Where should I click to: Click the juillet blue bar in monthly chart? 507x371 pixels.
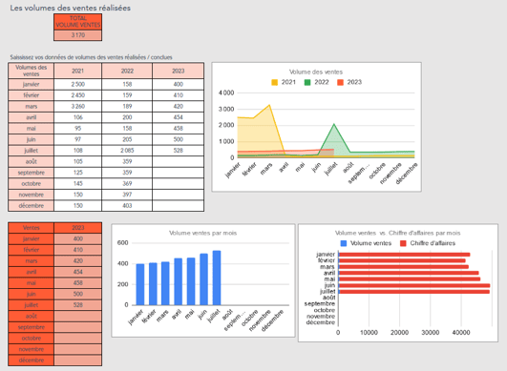[217, 278]
